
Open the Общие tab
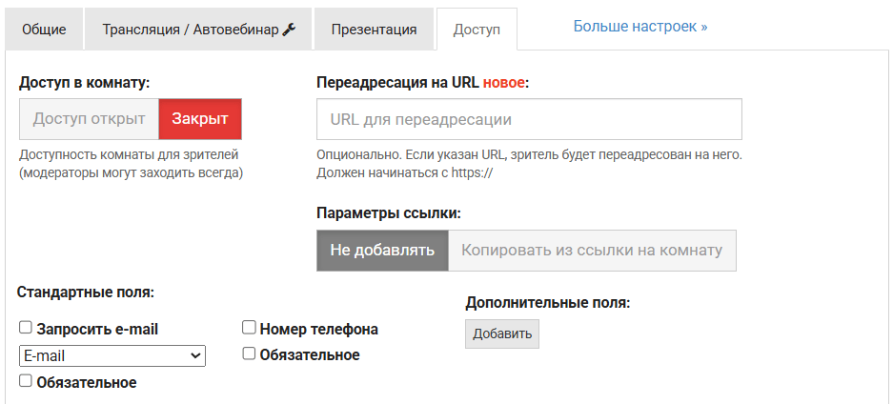click(x=44, y=29)
